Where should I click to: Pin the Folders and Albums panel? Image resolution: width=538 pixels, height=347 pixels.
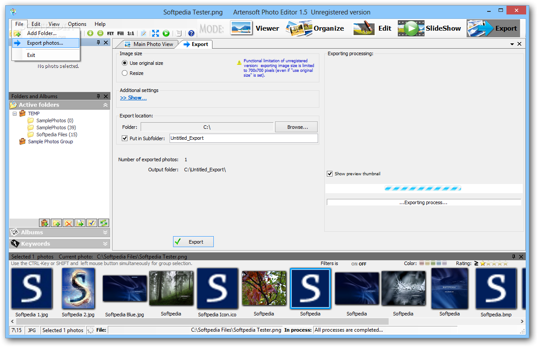pyautogui.click(x=98, y=96)
